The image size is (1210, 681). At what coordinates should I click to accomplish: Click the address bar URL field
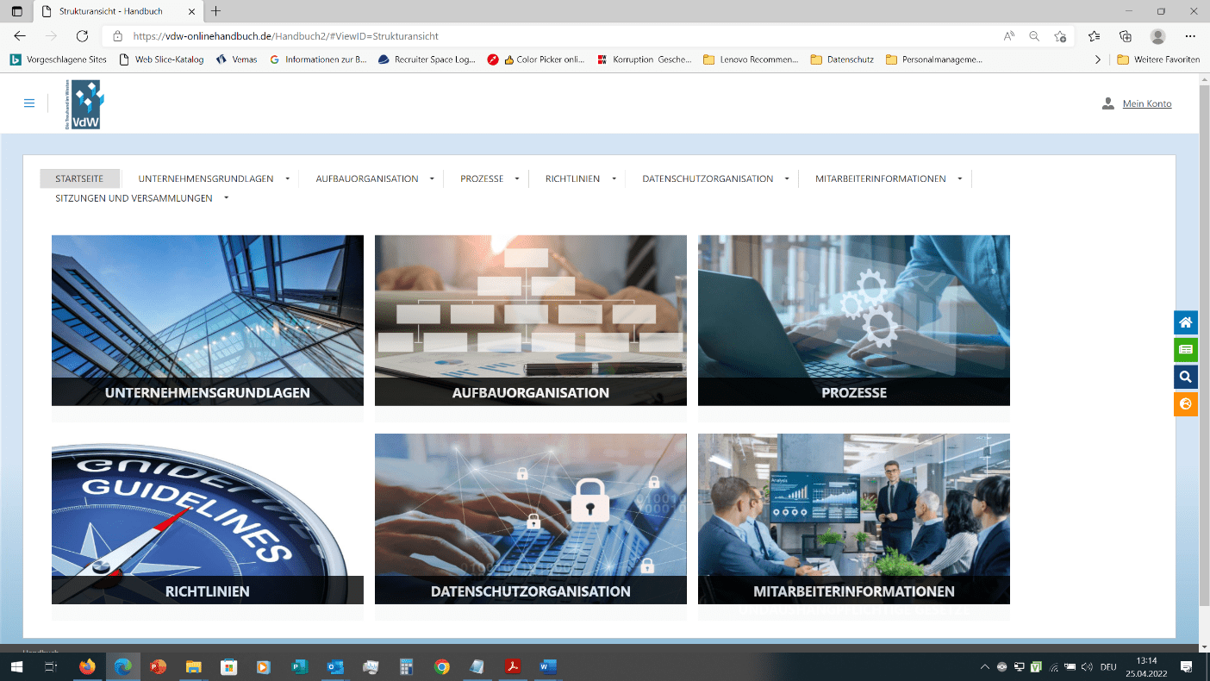[552, 36]
